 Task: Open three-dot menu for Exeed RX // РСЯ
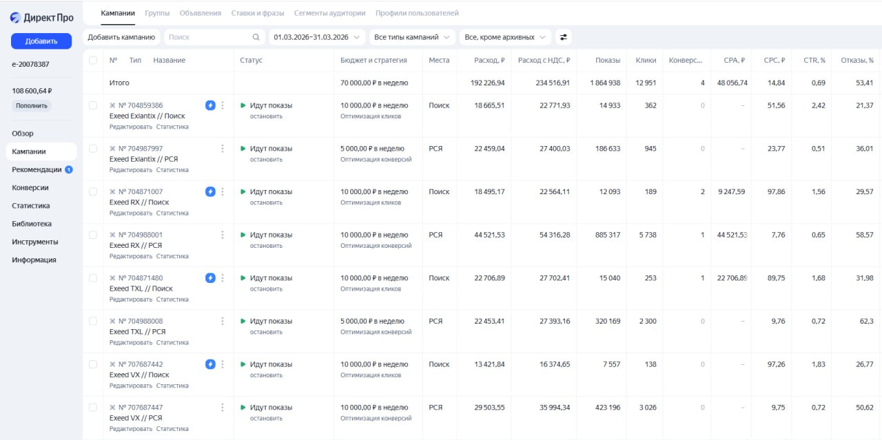[222, 235]
